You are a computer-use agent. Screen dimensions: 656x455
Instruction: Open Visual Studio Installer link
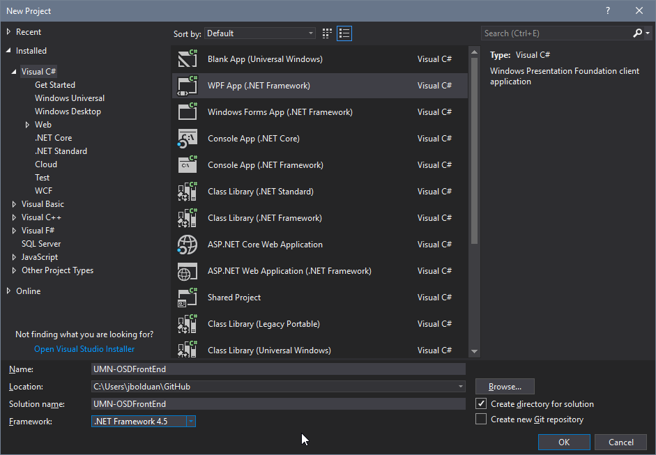(84, 349)
